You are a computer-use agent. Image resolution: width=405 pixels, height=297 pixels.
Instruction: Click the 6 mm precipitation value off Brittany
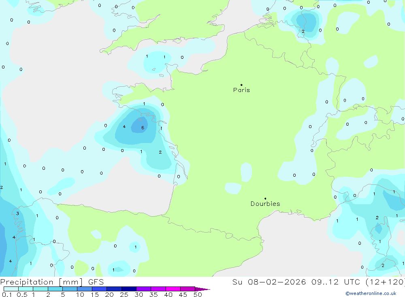tap(143, 128)
